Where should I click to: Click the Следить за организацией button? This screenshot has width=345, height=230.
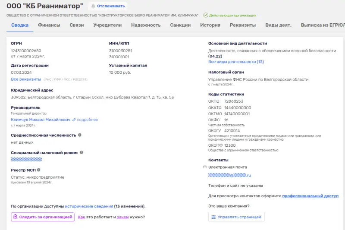tap(43, 217)
